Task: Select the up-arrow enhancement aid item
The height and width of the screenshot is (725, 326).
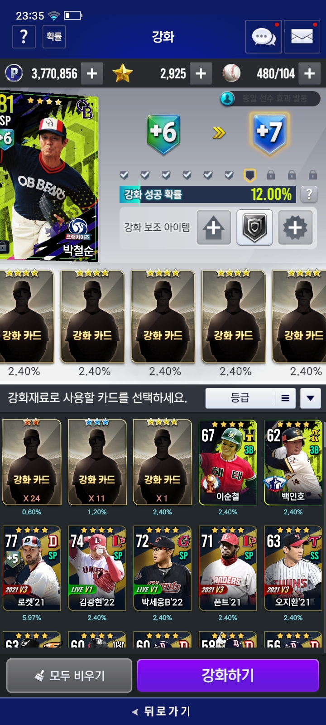Action: click(214, 227)
